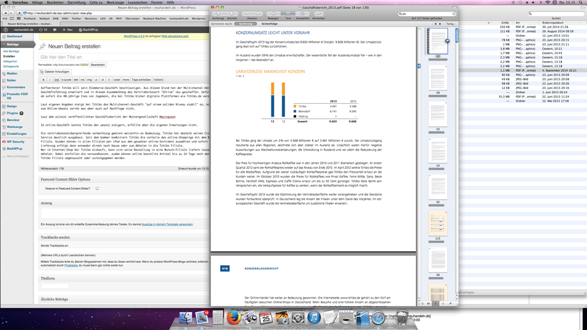Click Fertig to finish search
This screenshot has height=330, width=587.
click(450, 24)
